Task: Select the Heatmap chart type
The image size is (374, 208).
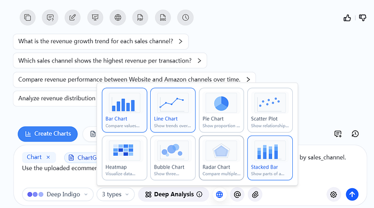Action: 124,158
